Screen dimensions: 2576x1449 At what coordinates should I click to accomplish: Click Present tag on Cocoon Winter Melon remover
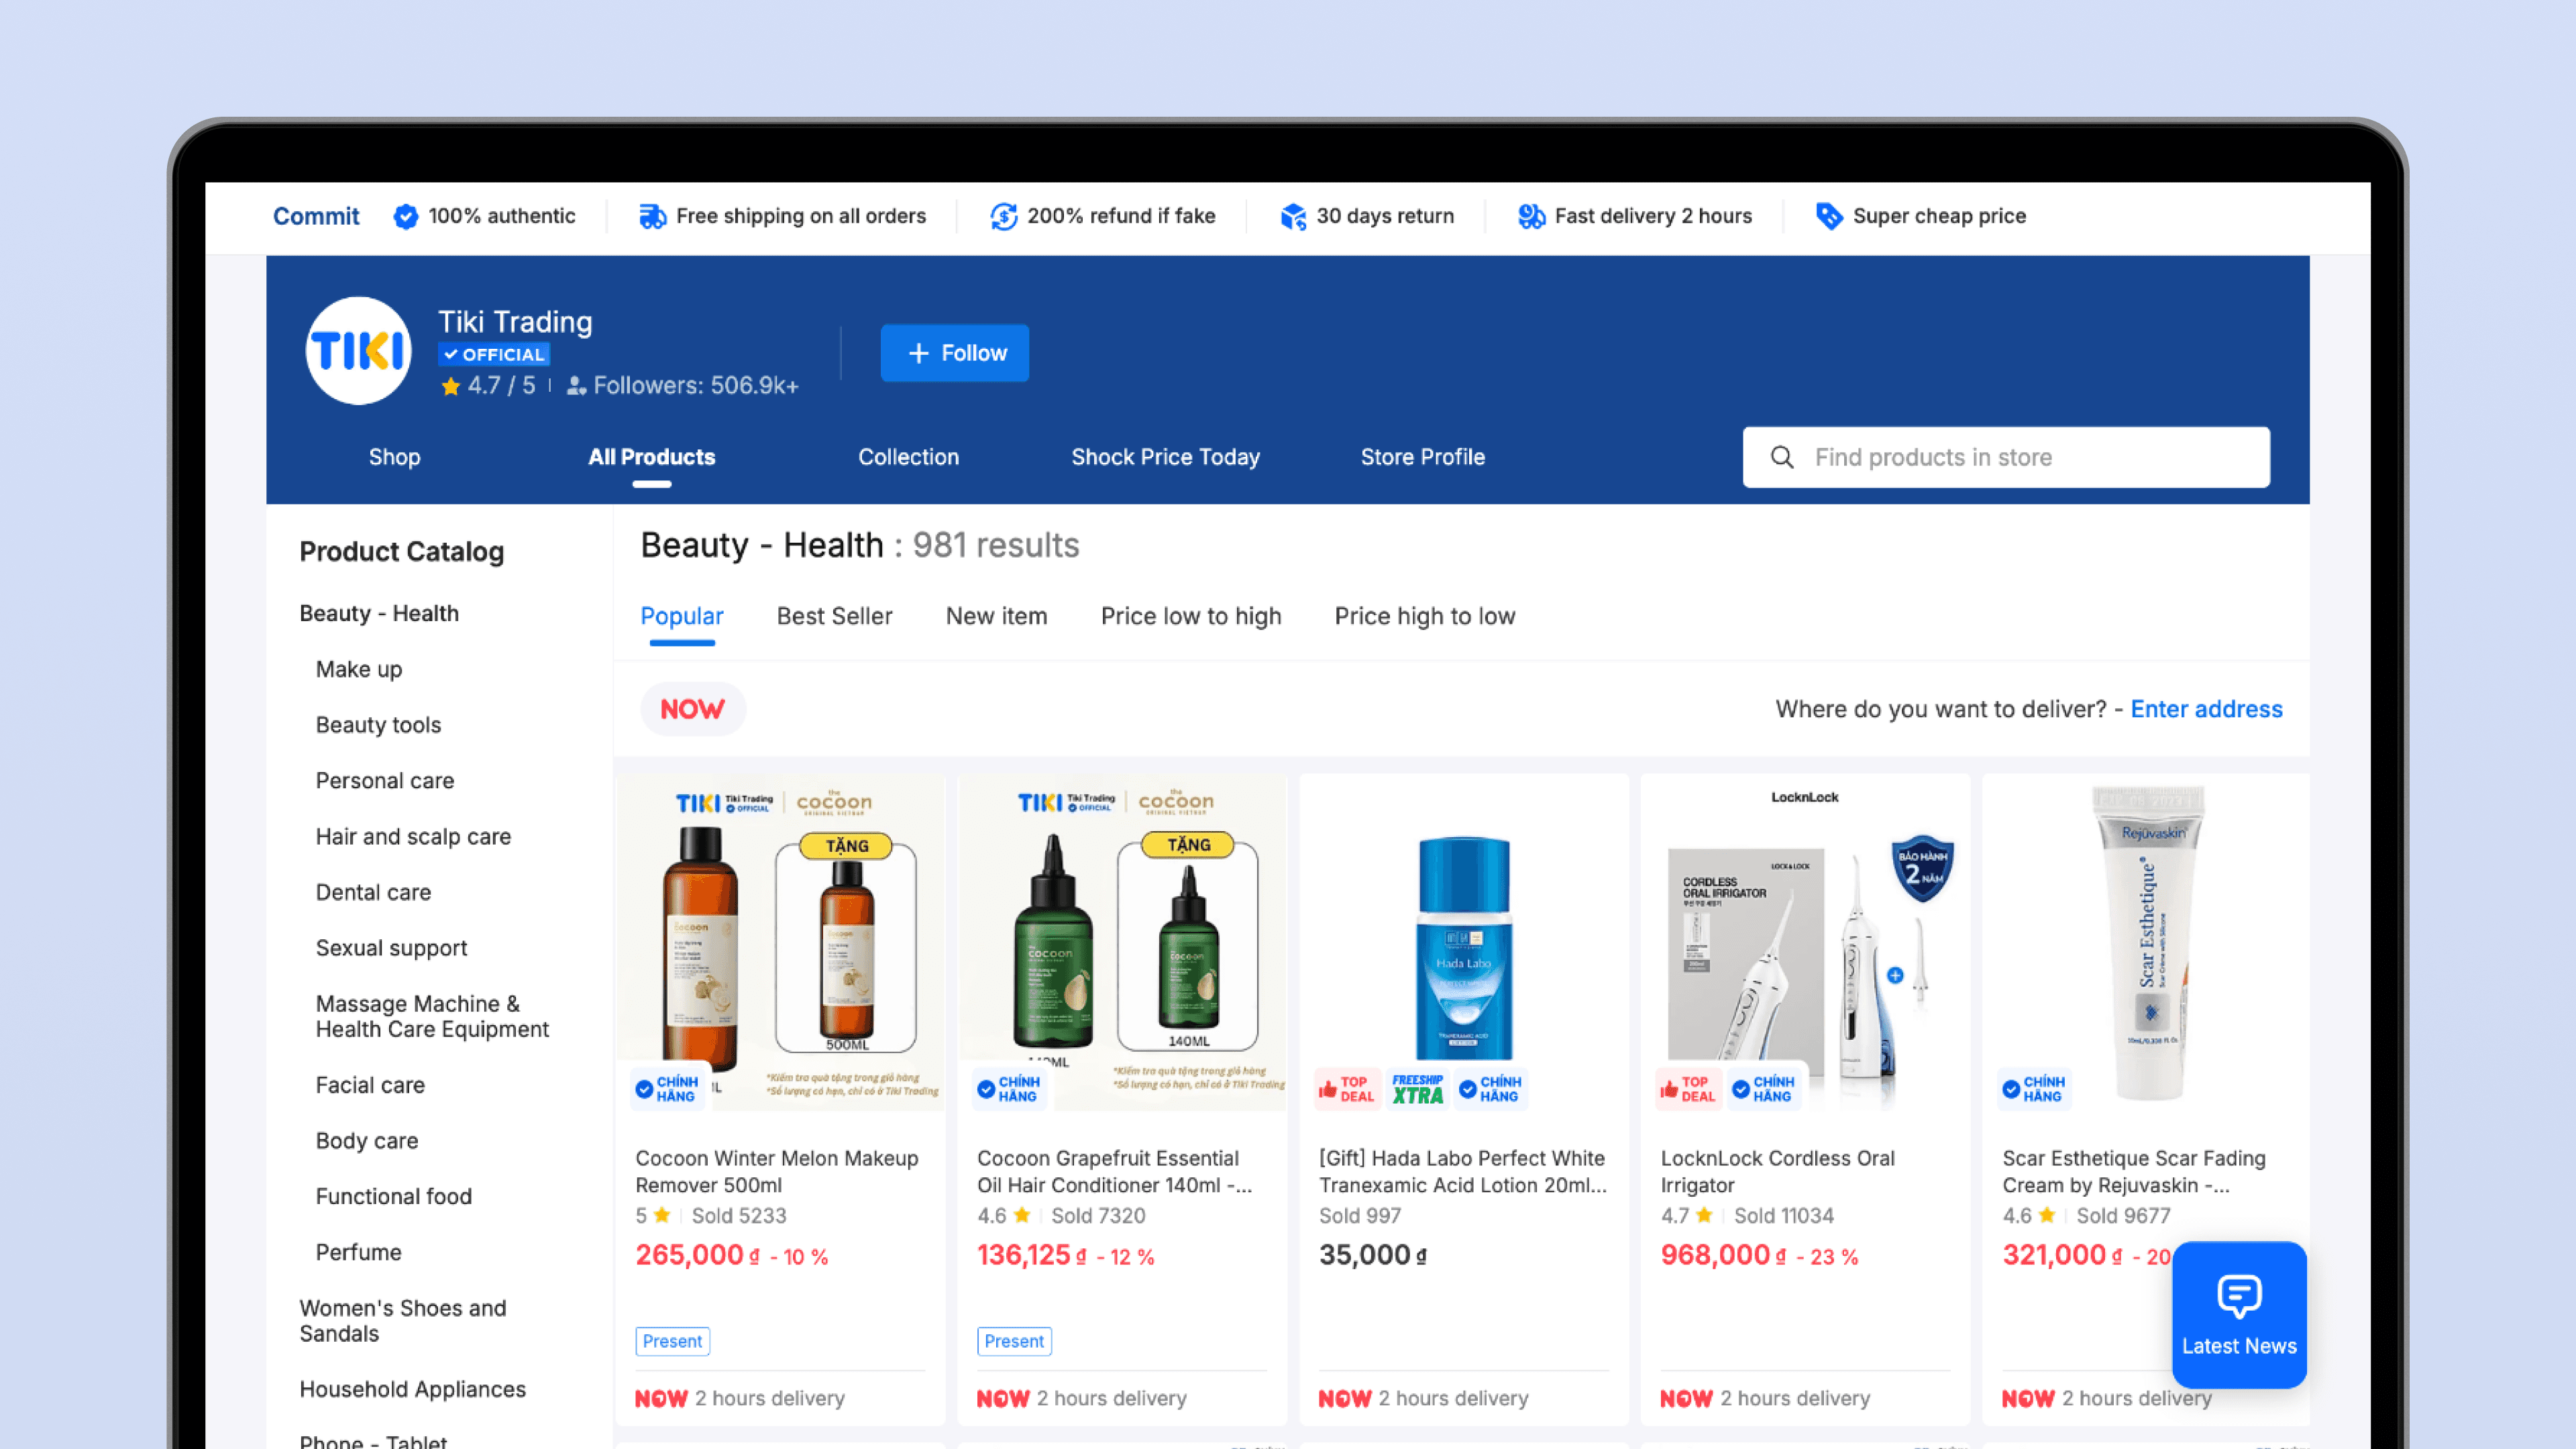(x=672, y=1341)
